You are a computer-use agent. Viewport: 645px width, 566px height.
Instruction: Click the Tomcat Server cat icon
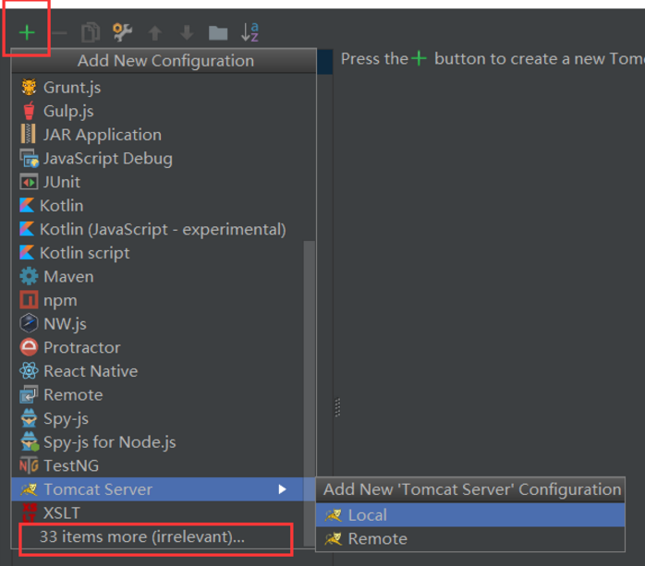coord(29,489)
